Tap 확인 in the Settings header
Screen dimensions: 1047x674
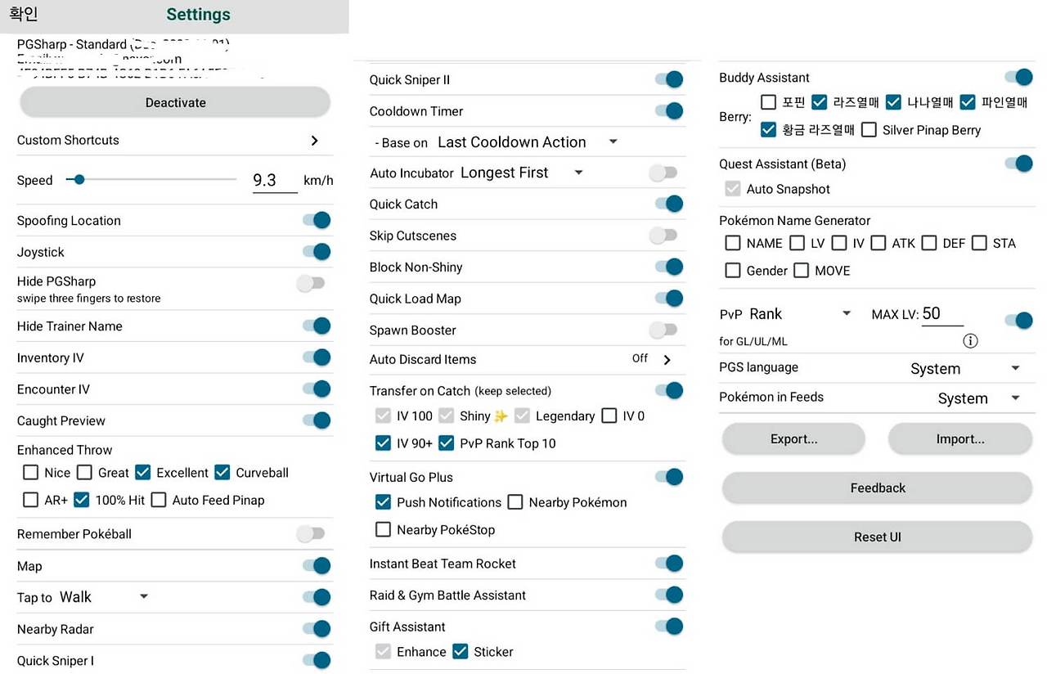point(24,14)
